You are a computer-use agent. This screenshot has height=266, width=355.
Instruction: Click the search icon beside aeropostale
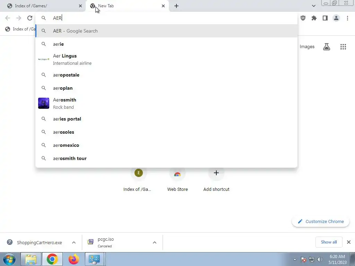(44, 75)
